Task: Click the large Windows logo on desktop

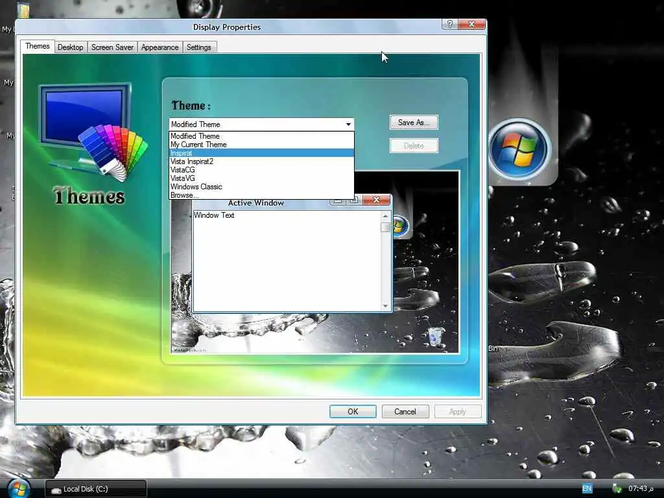Action: point(519,150)
